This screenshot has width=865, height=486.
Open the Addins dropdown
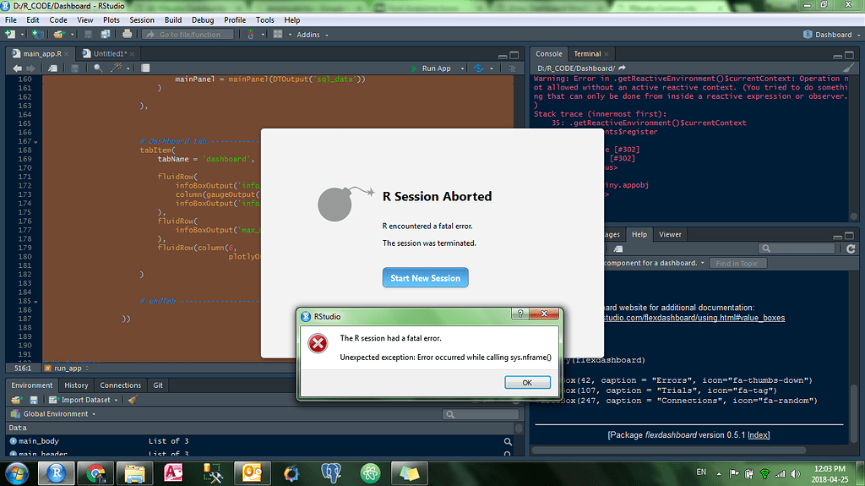coord(313,35)
